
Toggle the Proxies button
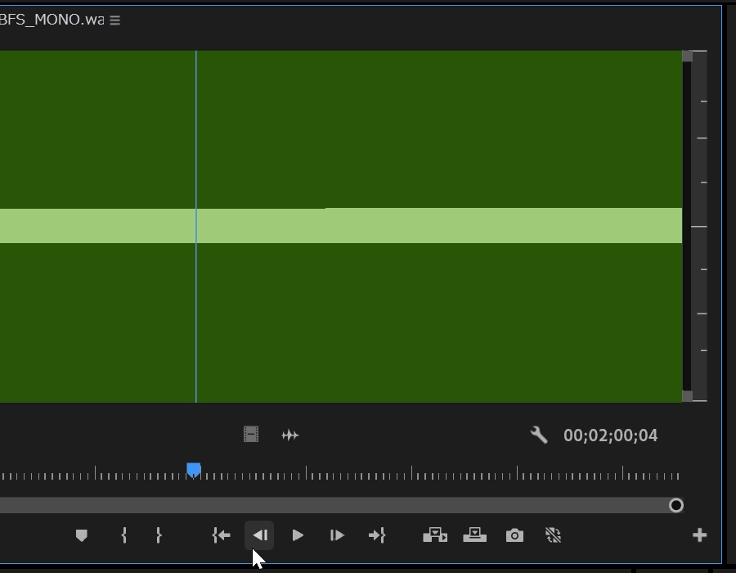click(554, 535)
